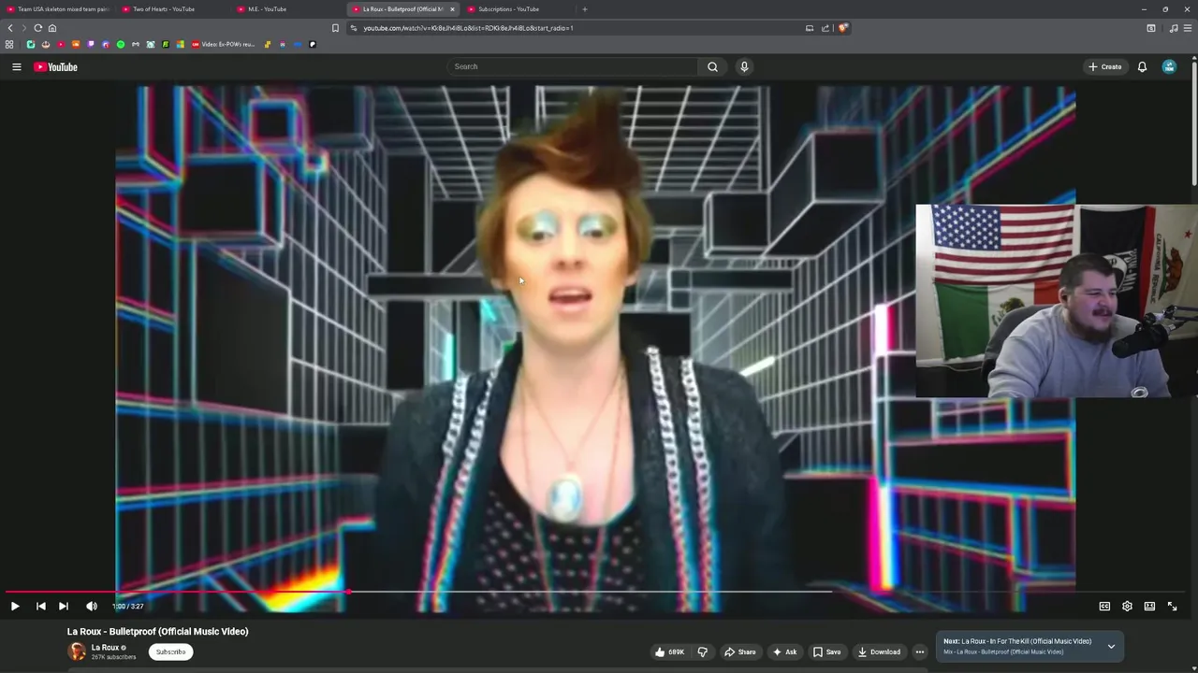Expand the Next up mix panel

click(x=1111, y=646)
